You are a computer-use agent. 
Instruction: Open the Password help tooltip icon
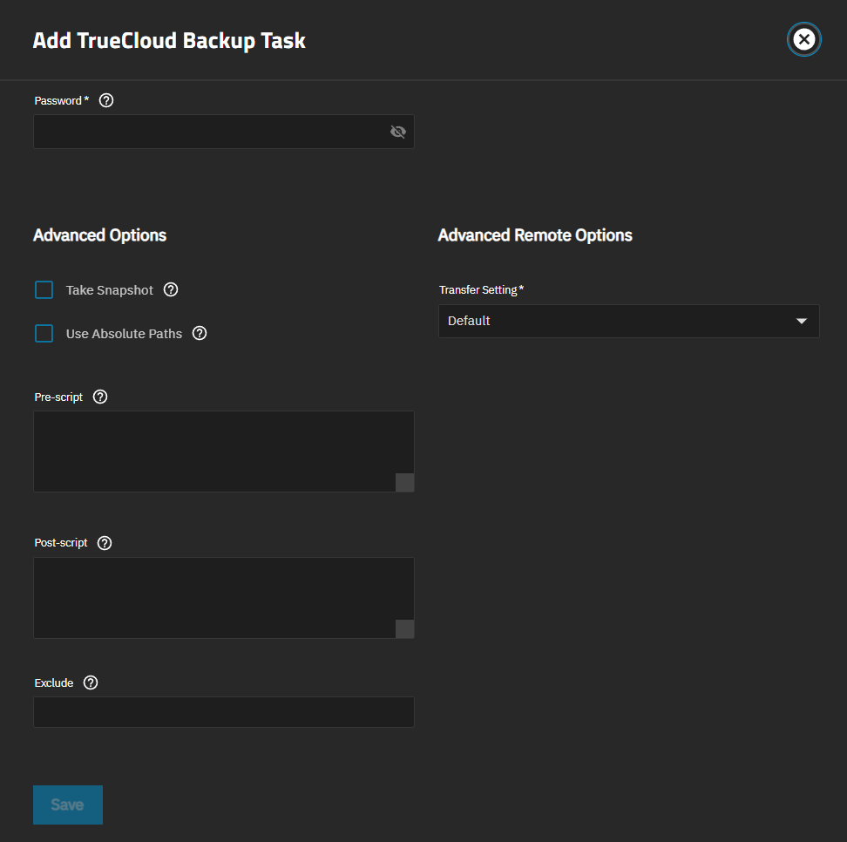pos(106,100)
